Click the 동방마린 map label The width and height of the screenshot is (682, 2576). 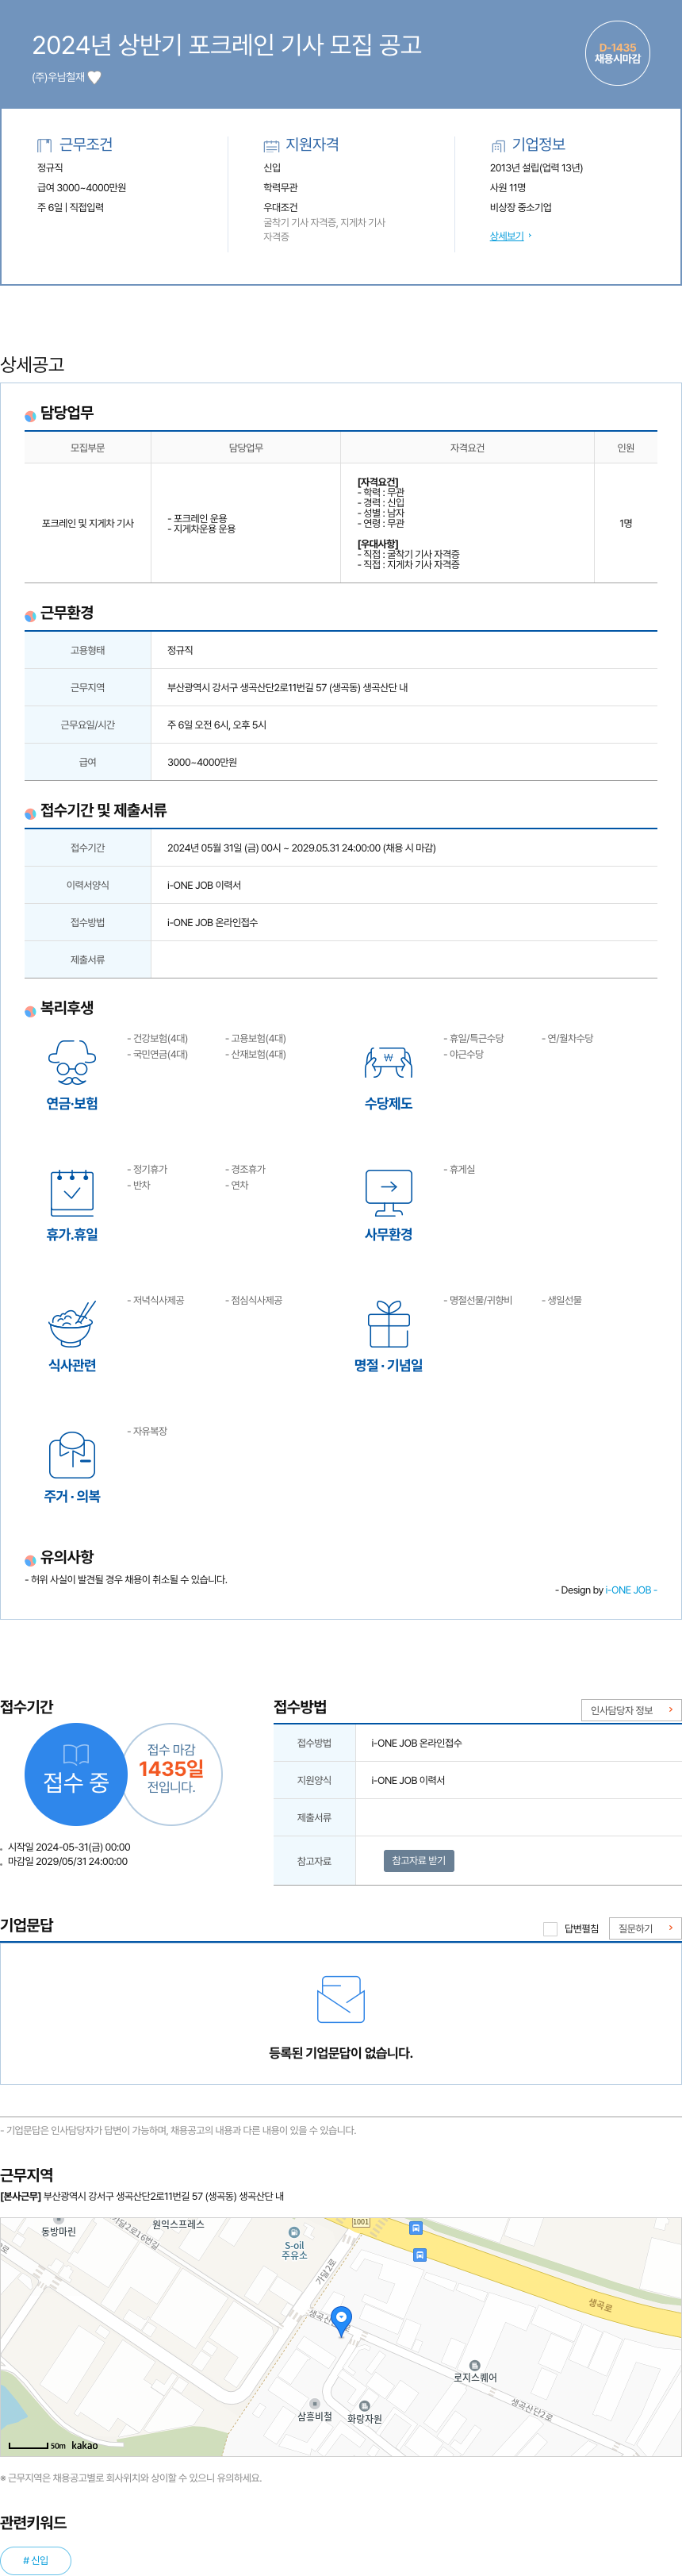(x=59, y=2231)
